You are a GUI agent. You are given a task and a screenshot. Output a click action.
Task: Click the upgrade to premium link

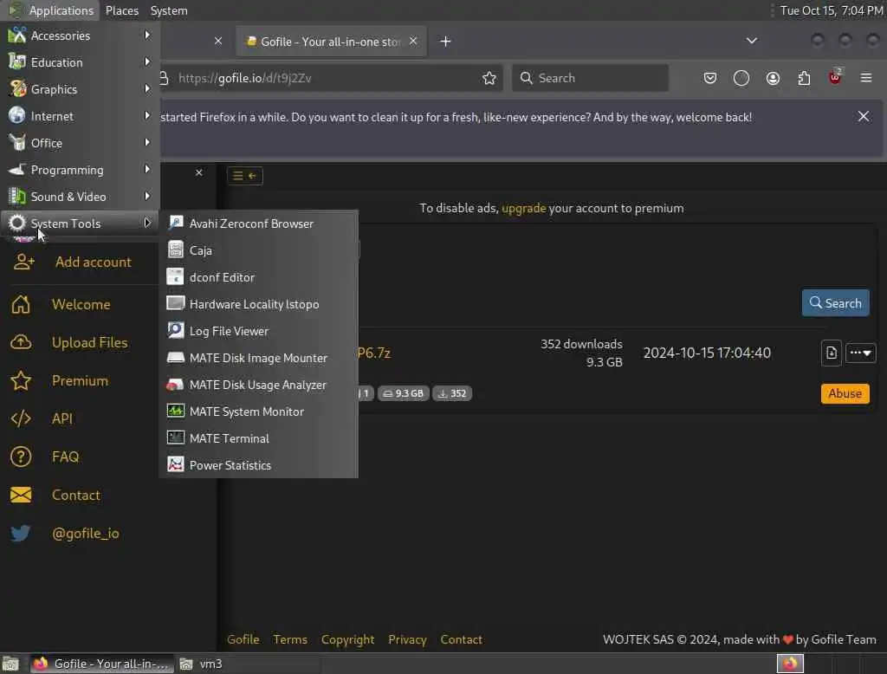tap(524, 208)
